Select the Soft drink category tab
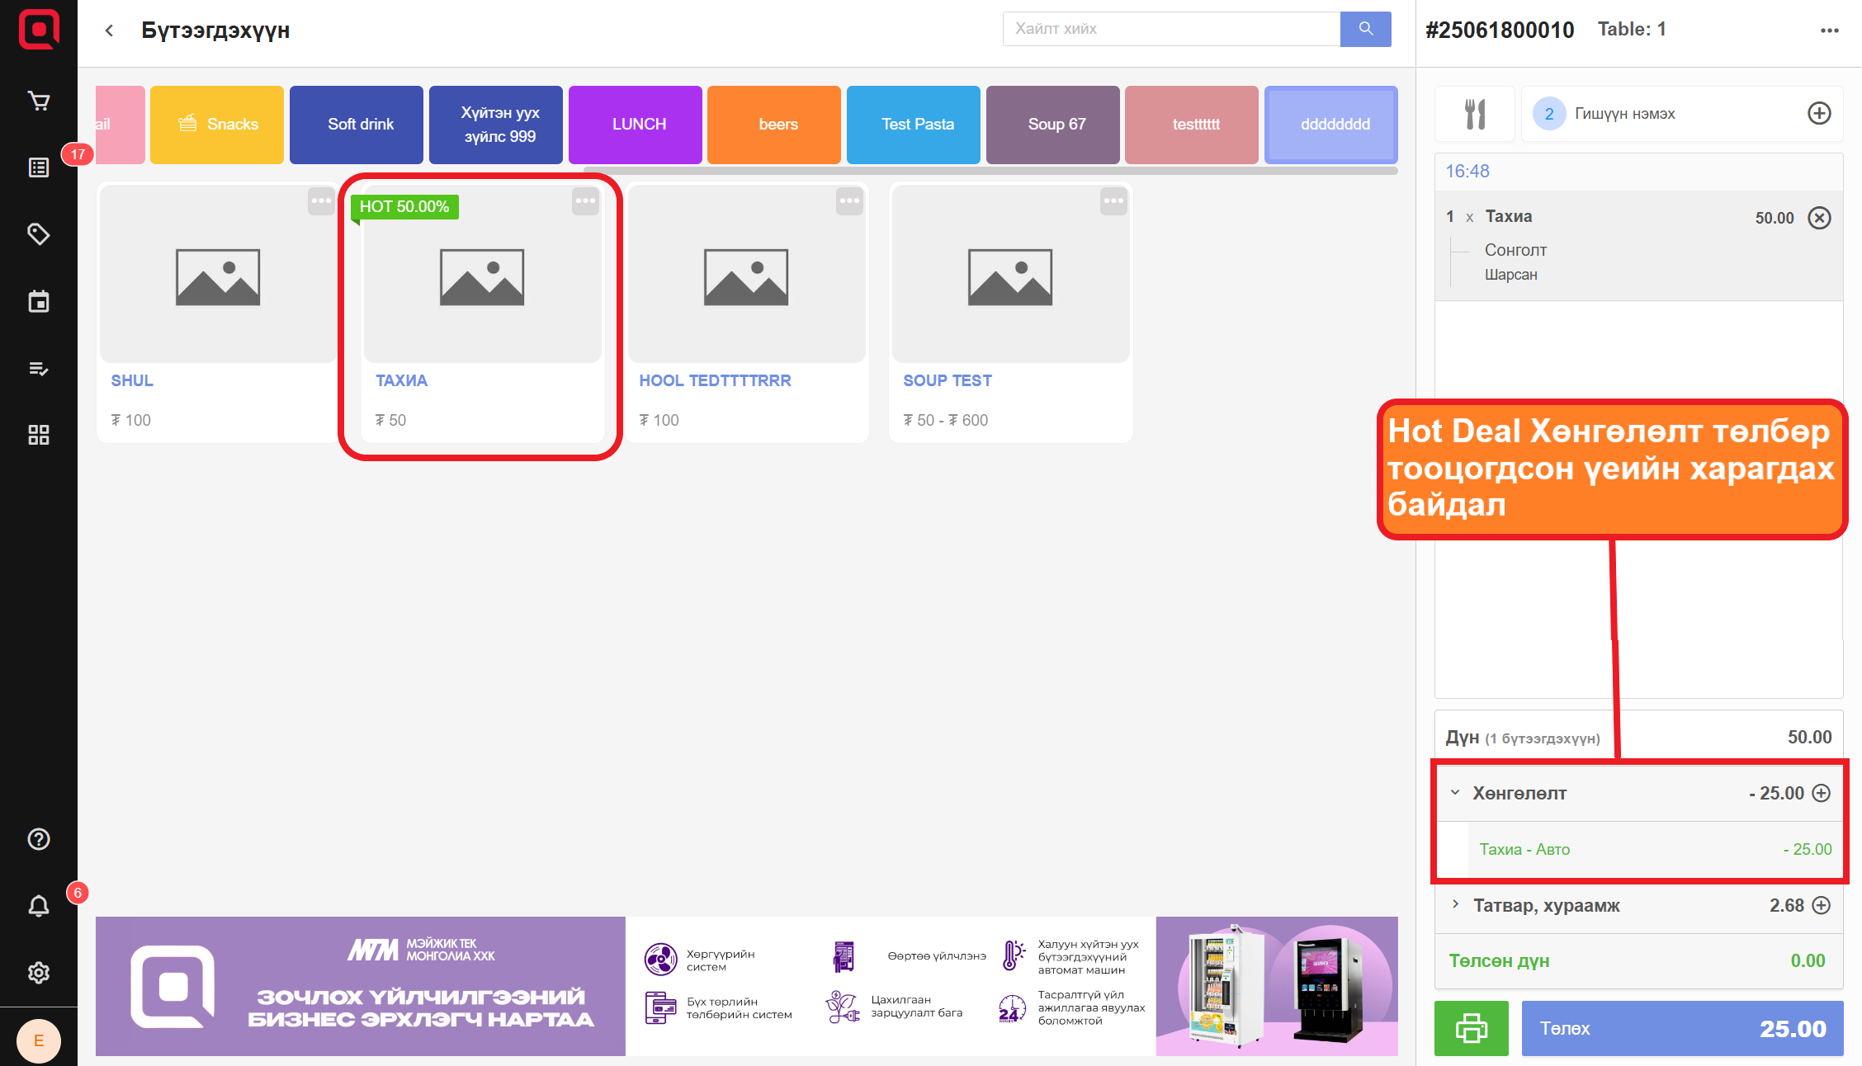The height and width of the screenshot is (1066, 1862). 360,125
